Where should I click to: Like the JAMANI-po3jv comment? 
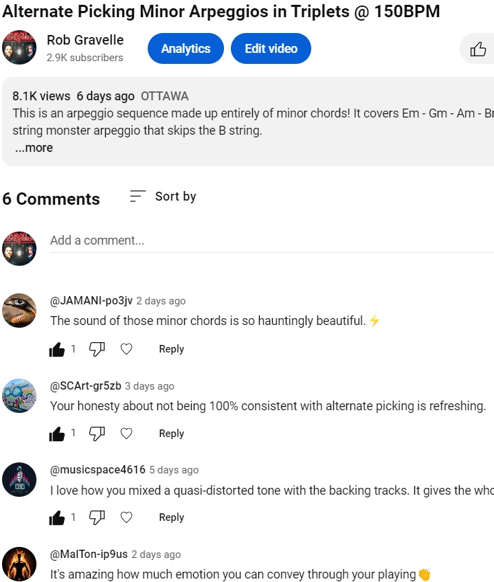pos(57,349)
